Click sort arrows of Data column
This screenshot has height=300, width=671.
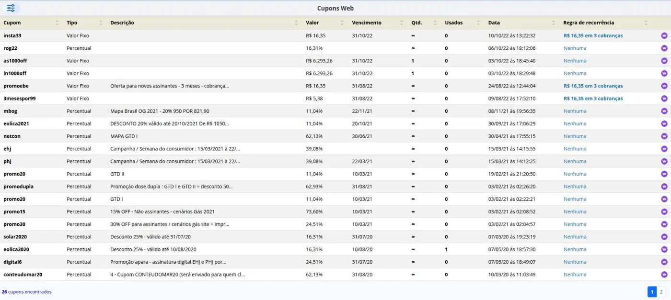click(554, 22)
